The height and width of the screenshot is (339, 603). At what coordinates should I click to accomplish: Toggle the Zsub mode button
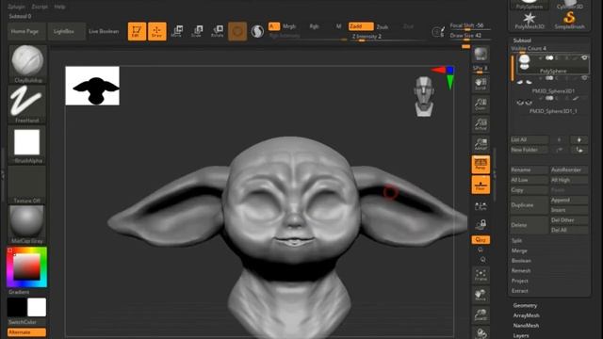pos(382,26)
